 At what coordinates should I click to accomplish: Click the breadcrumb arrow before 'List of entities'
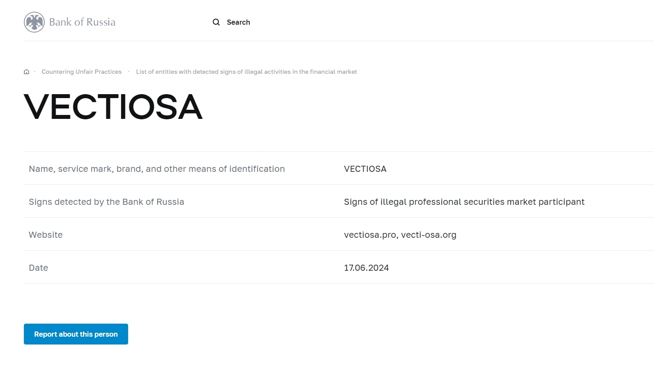point(129,72)
